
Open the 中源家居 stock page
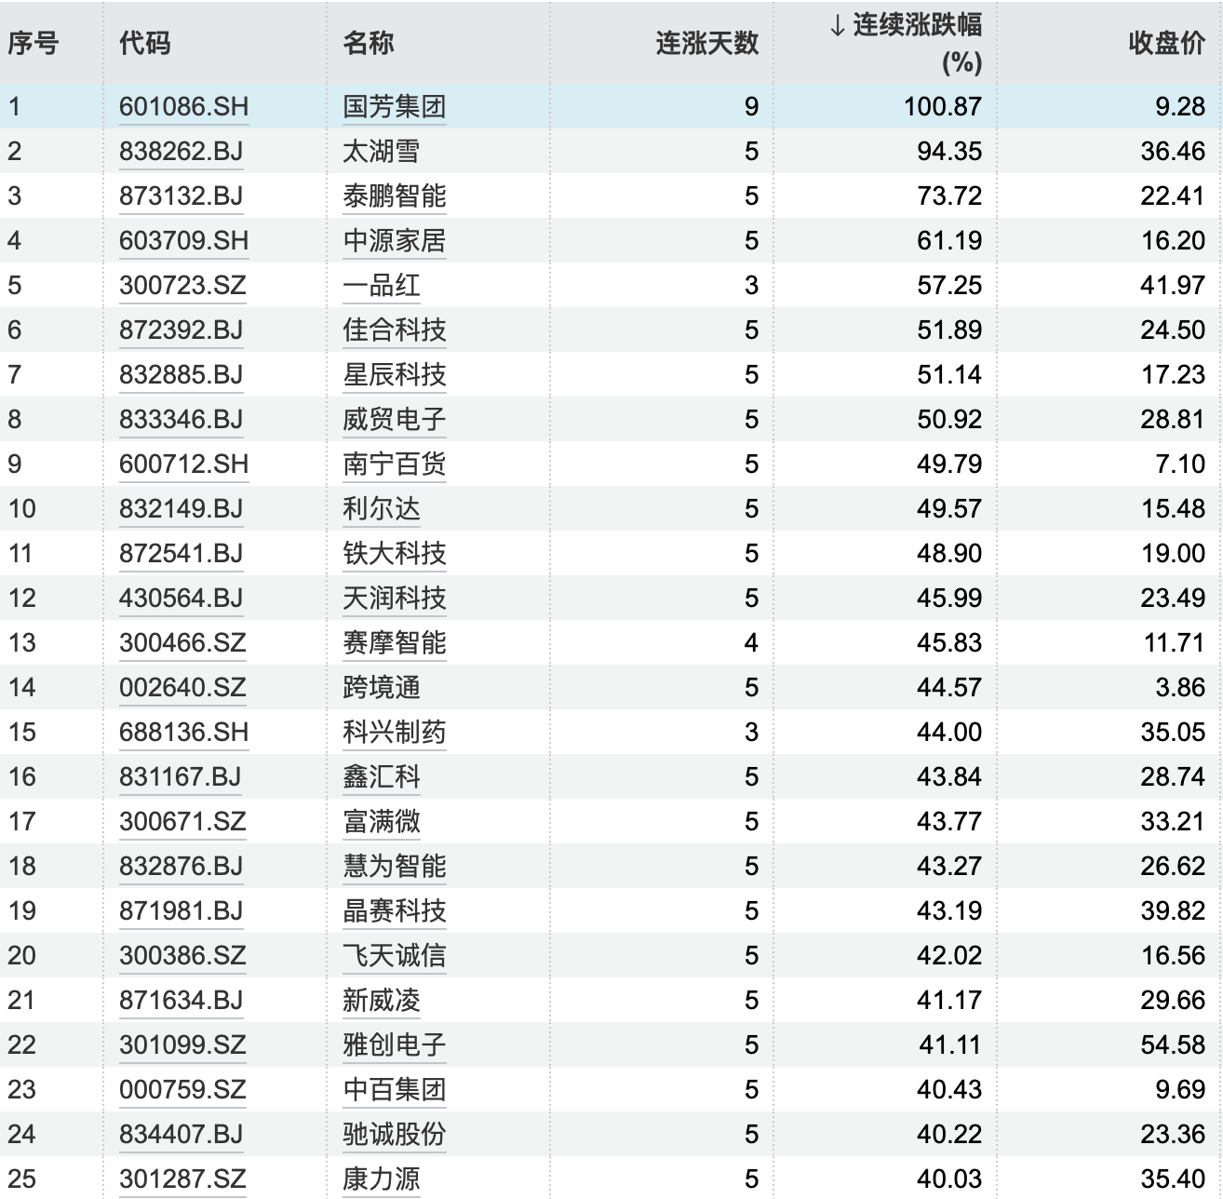[394, 241]
